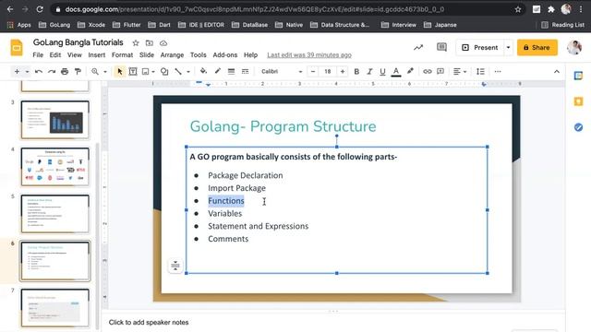
Task: Open last edit was 39 minutes ago link
Action: pyautogui.click(x=309, y=55)
